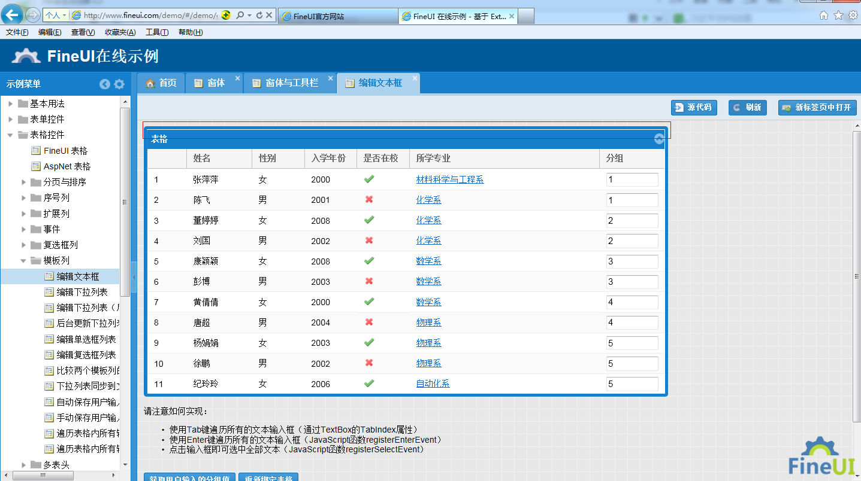Open the 工具(T) menu
The height and width of the screenshot is (481, 861).
click(x=157, y=32)
